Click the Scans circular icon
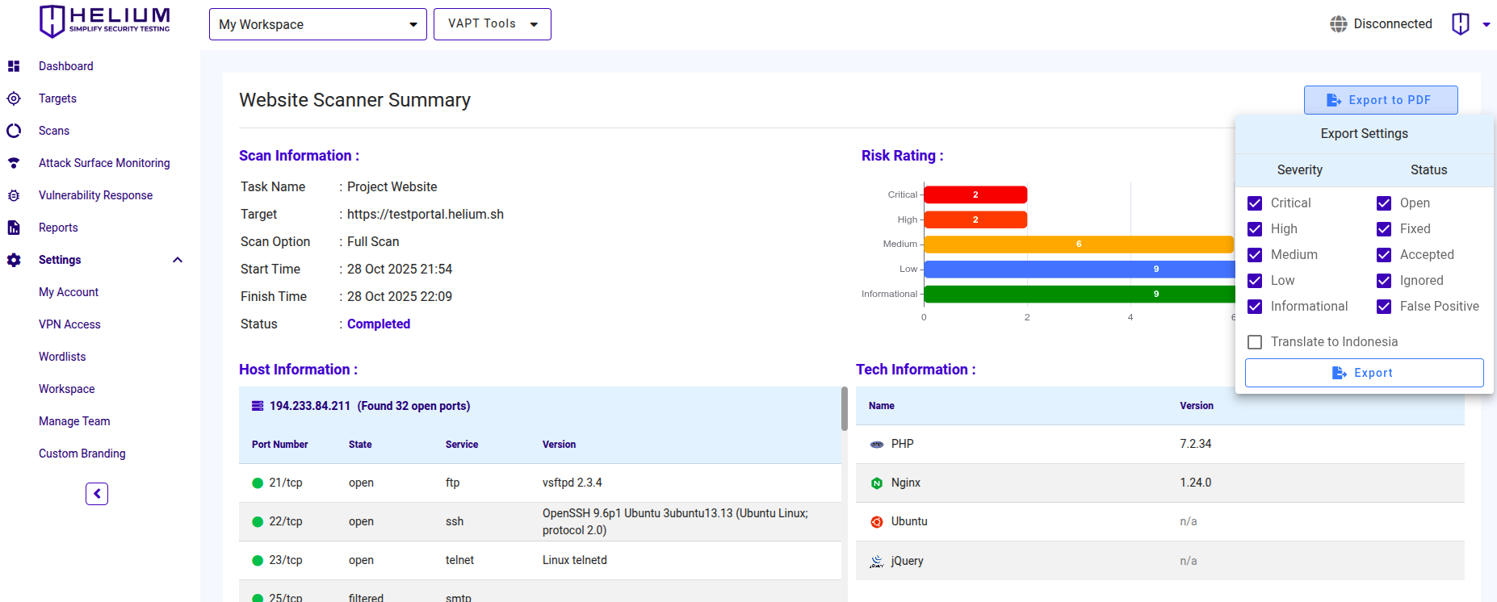The height and width of the screenshot is (602, 1497). [14, 131]
